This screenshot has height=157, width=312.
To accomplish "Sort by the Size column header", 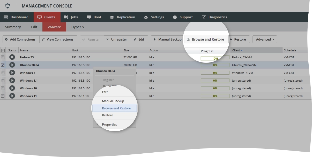I will 135,50.
